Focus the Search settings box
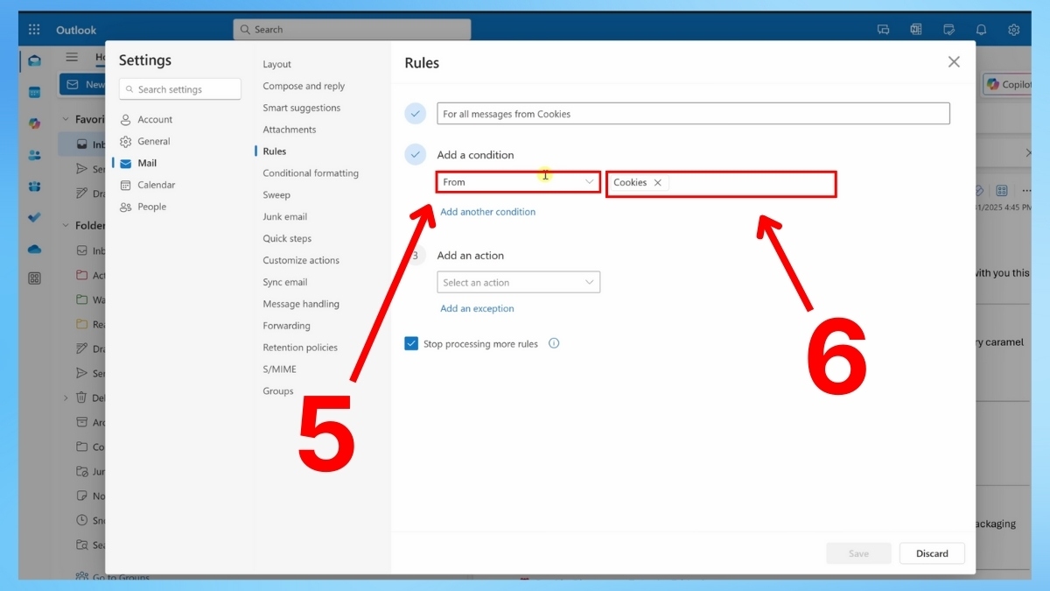 (x=180, y=89)
